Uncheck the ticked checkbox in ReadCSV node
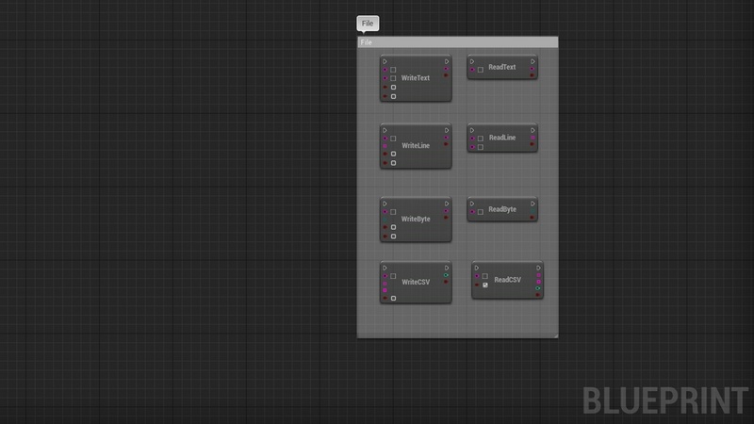754x424 pixels. tap(485, 285)
